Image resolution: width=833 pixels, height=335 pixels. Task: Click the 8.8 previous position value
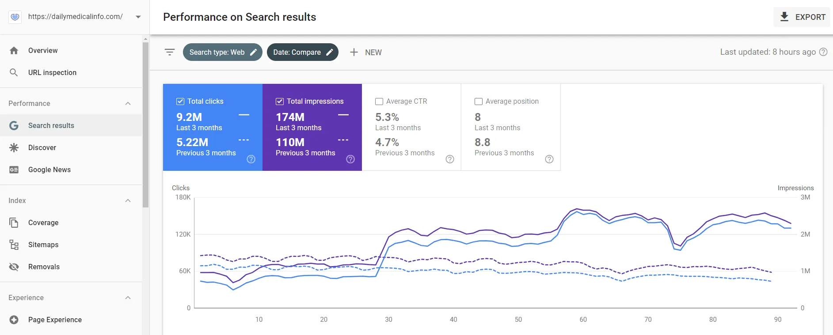483,142
